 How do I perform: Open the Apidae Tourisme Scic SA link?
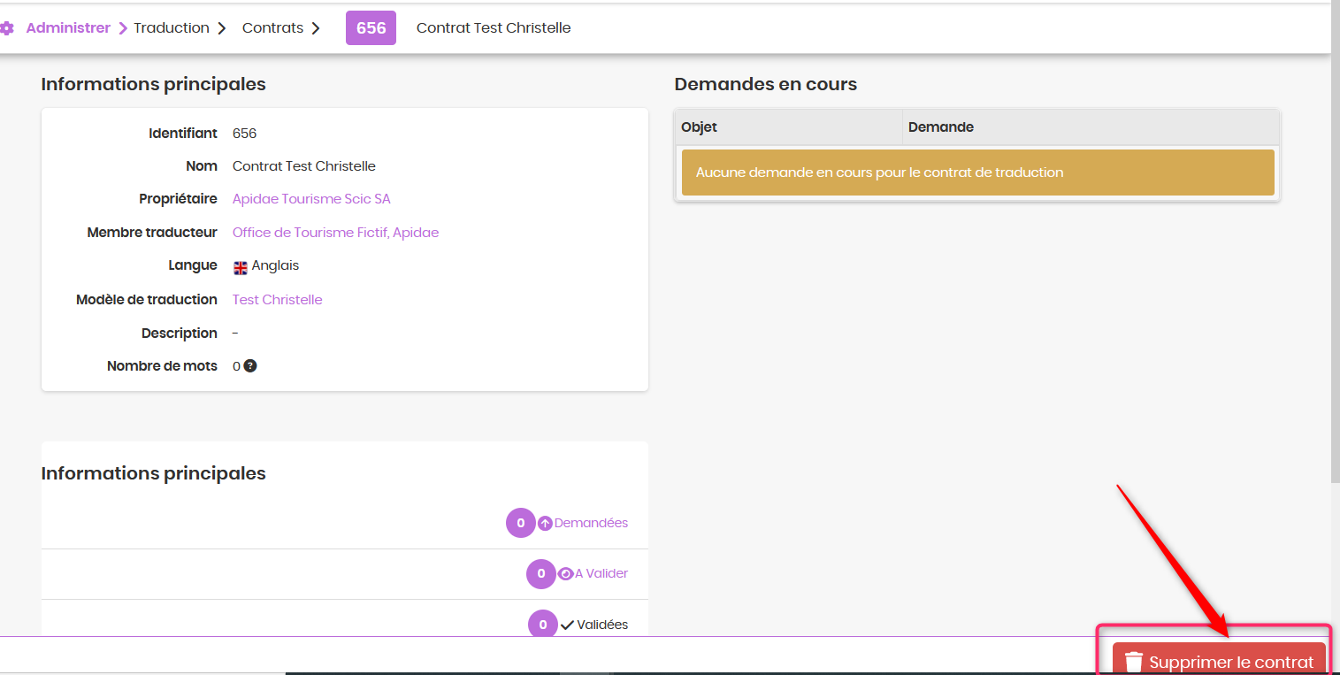click(311, 199)
